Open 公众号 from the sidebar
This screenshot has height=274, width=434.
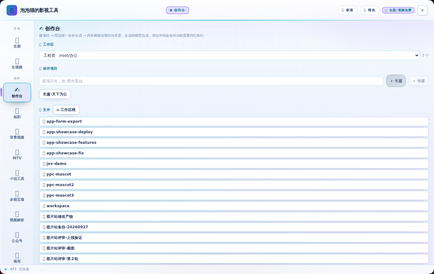click(x=17, y=237)
